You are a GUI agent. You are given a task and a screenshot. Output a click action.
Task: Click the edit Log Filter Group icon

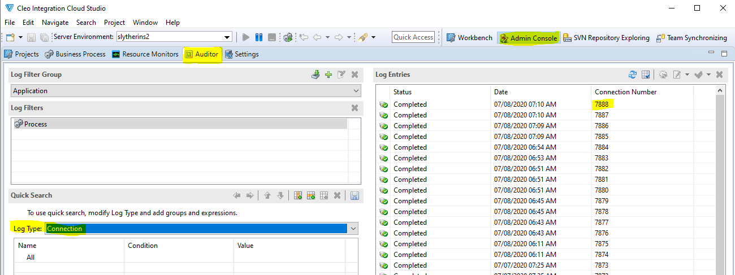[x=341, y=75]
